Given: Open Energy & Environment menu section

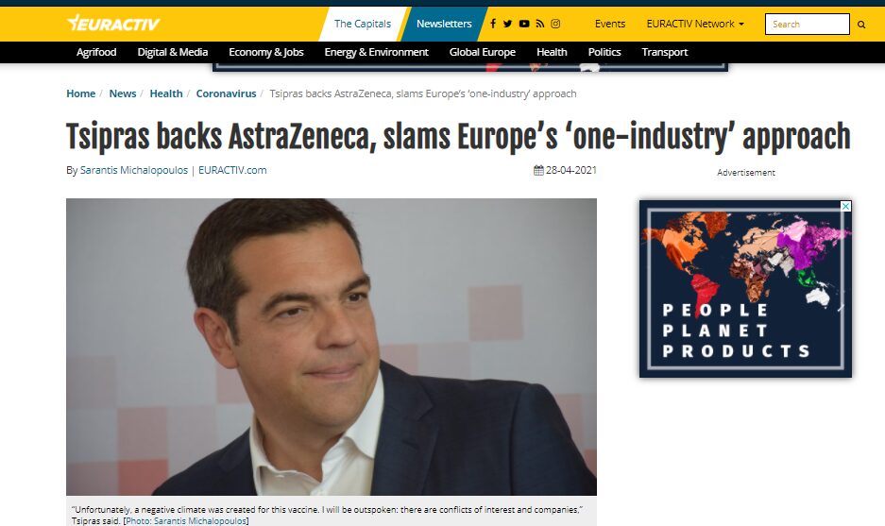Looking at the screenshot, I should click(377, 52).
